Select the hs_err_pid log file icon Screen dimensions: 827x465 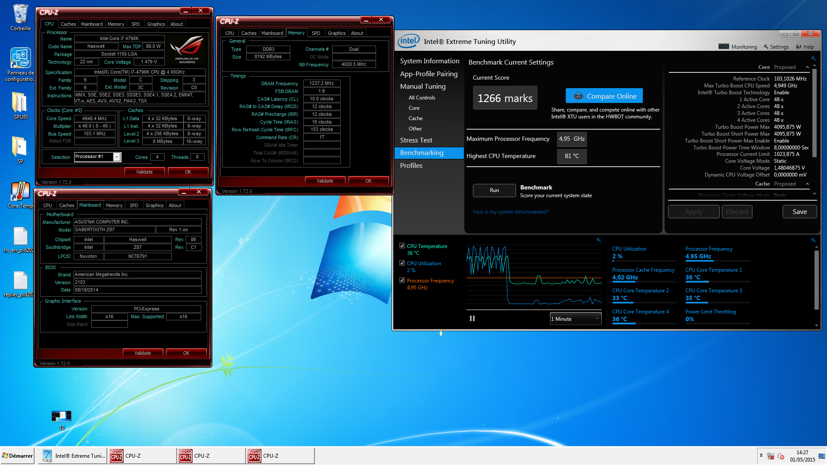(20, 239)
